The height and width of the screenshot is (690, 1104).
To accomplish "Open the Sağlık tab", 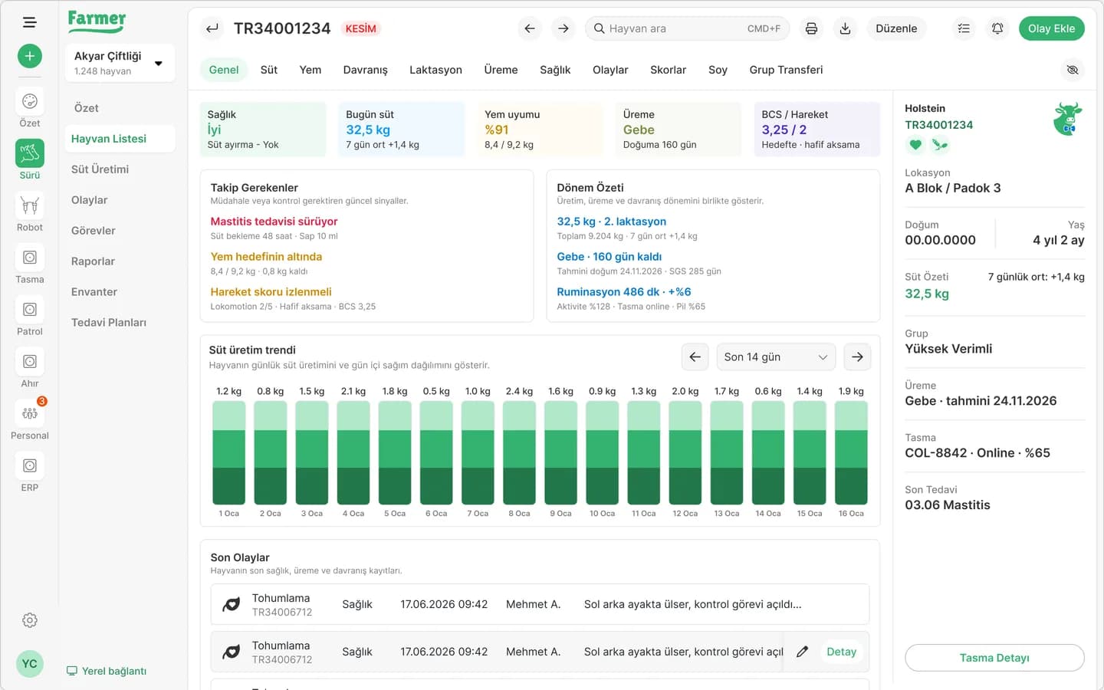I will pos(555,70).
